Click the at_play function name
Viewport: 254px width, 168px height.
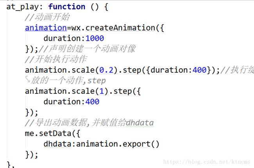(x=22, y=7)
